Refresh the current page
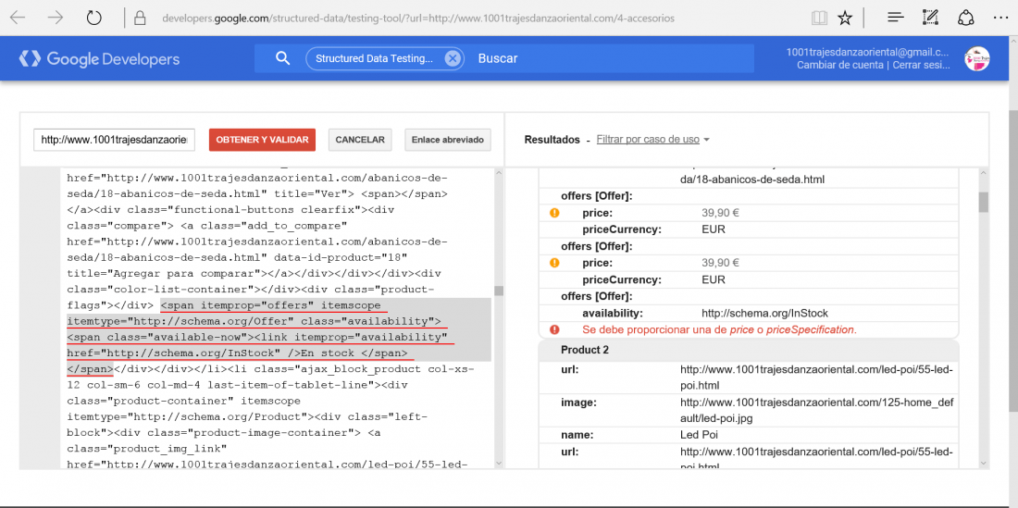The width and height of the screenshot is (1018, 508). coord(94,19)
